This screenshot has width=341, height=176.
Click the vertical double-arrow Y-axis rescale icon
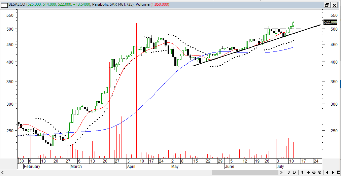[x=302, y=172]
